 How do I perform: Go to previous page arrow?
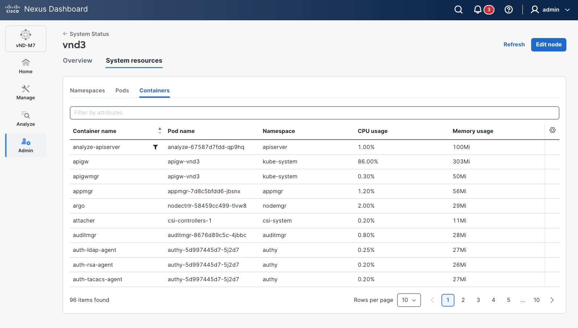tap(432, 300)
